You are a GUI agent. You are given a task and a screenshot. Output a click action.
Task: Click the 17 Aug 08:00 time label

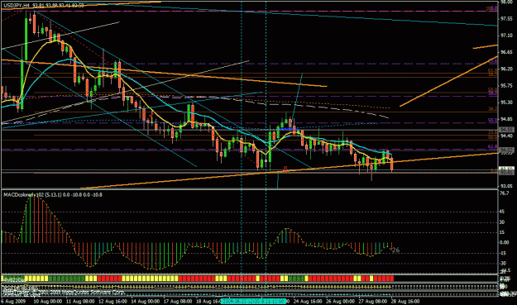tap(178, 302)
